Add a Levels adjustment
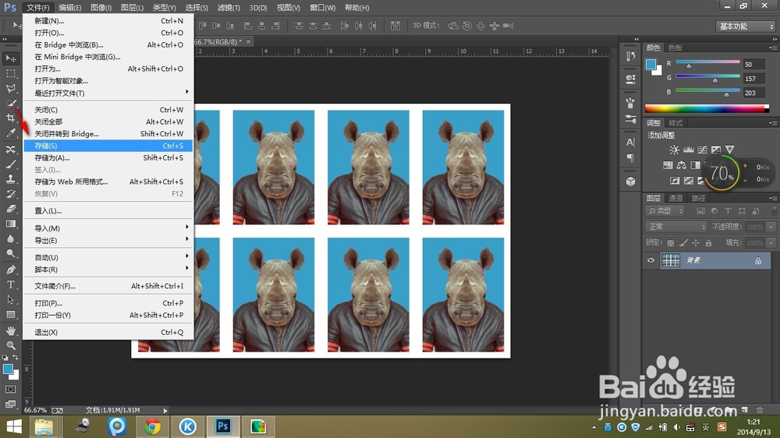Image resolution: width=780 pixels, height=438 pixels. point(689,150)
